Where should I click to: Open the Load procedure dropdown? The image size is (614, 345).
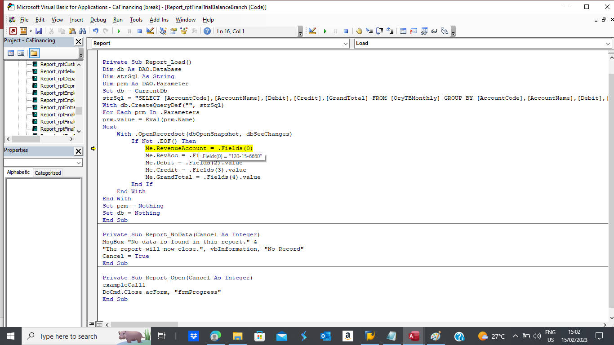[x=608, y=44]
